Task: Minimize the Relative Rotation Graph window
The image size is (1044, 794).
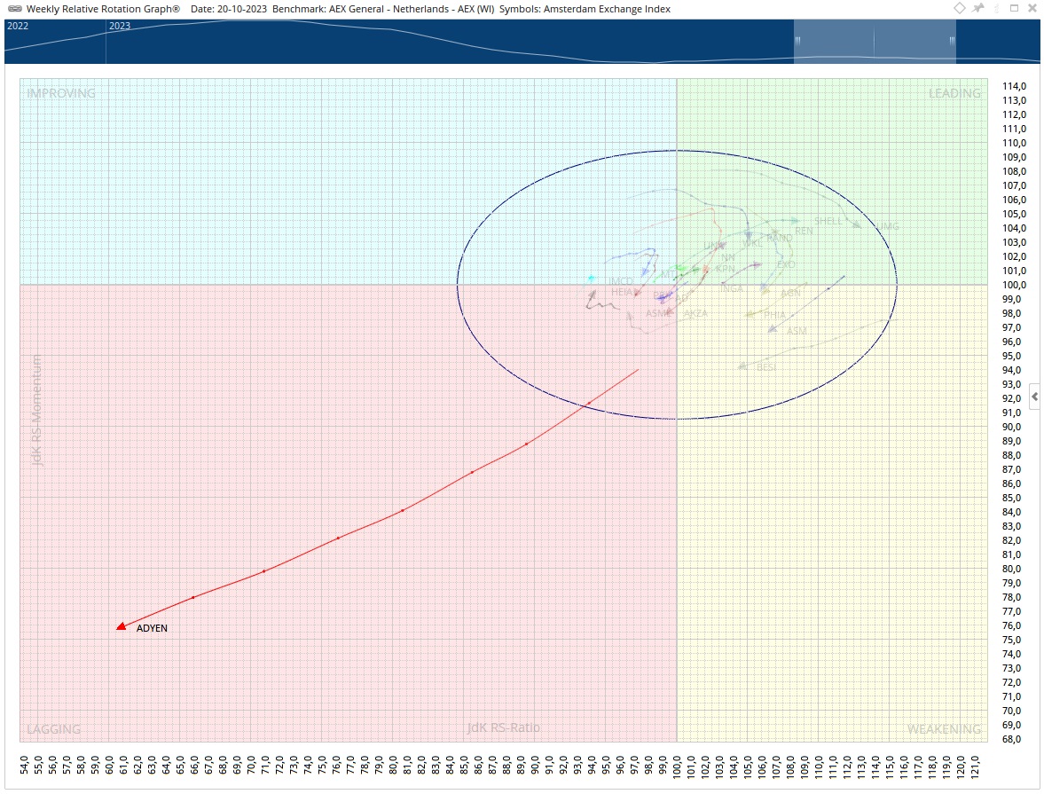Action: [997, 8]
